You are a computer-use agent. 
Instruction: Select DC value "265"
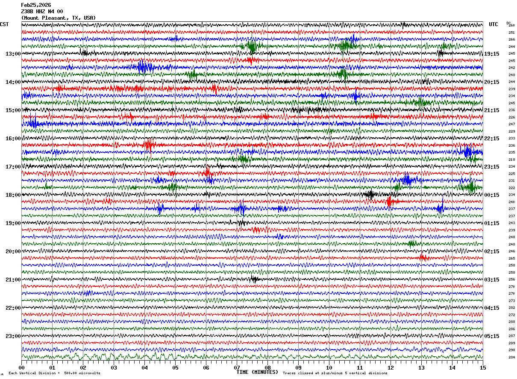click(511, 258)
